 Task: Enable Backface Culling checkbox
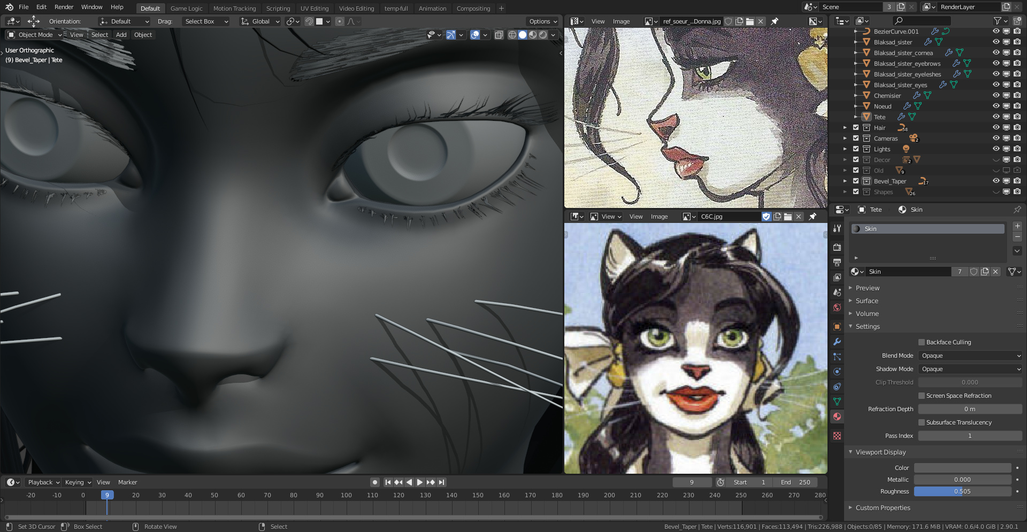point(922,342)
